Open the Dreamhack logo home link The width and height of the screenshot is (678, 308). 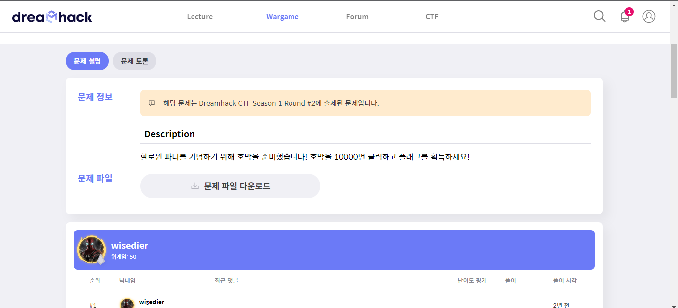52,17
